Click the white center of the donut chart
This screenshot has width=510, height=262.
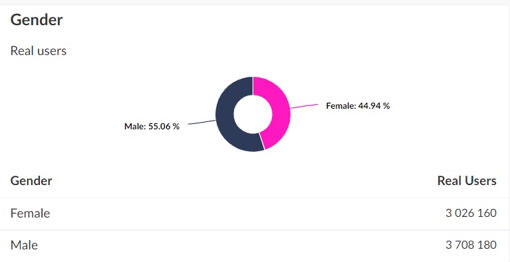[x=253, y=114]
